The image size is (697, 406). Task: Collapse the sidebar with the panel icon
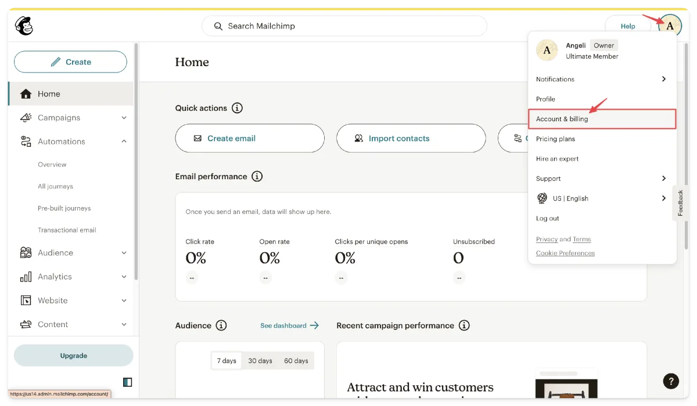point(128,382)
